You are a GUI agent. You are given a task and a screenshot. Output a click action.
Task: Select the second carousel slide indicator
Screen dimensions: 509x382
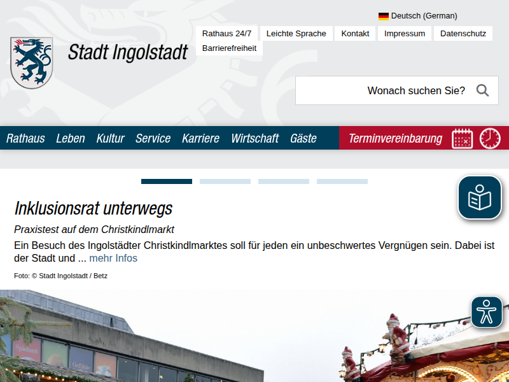[225, 181]
